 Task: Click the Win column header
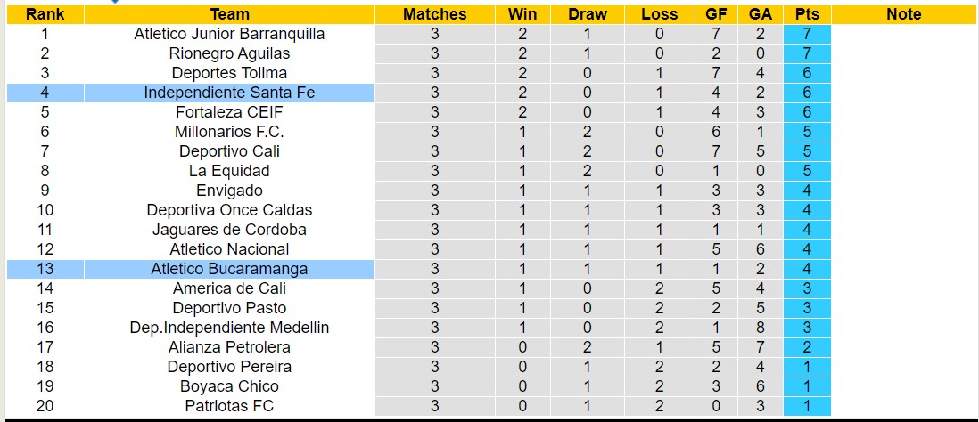(522, 14)
